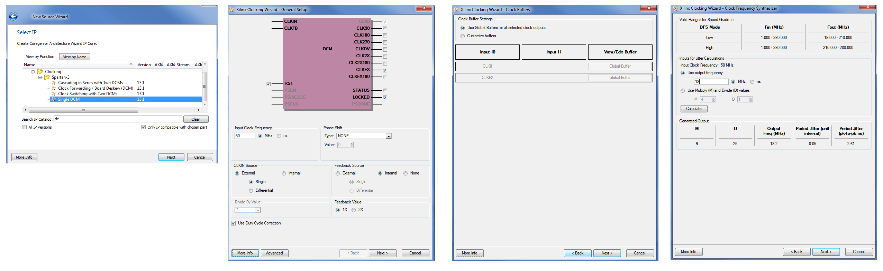Click icon beside Clock Switching with Two DCMs
Screen dimensions: 883x271
54,94
